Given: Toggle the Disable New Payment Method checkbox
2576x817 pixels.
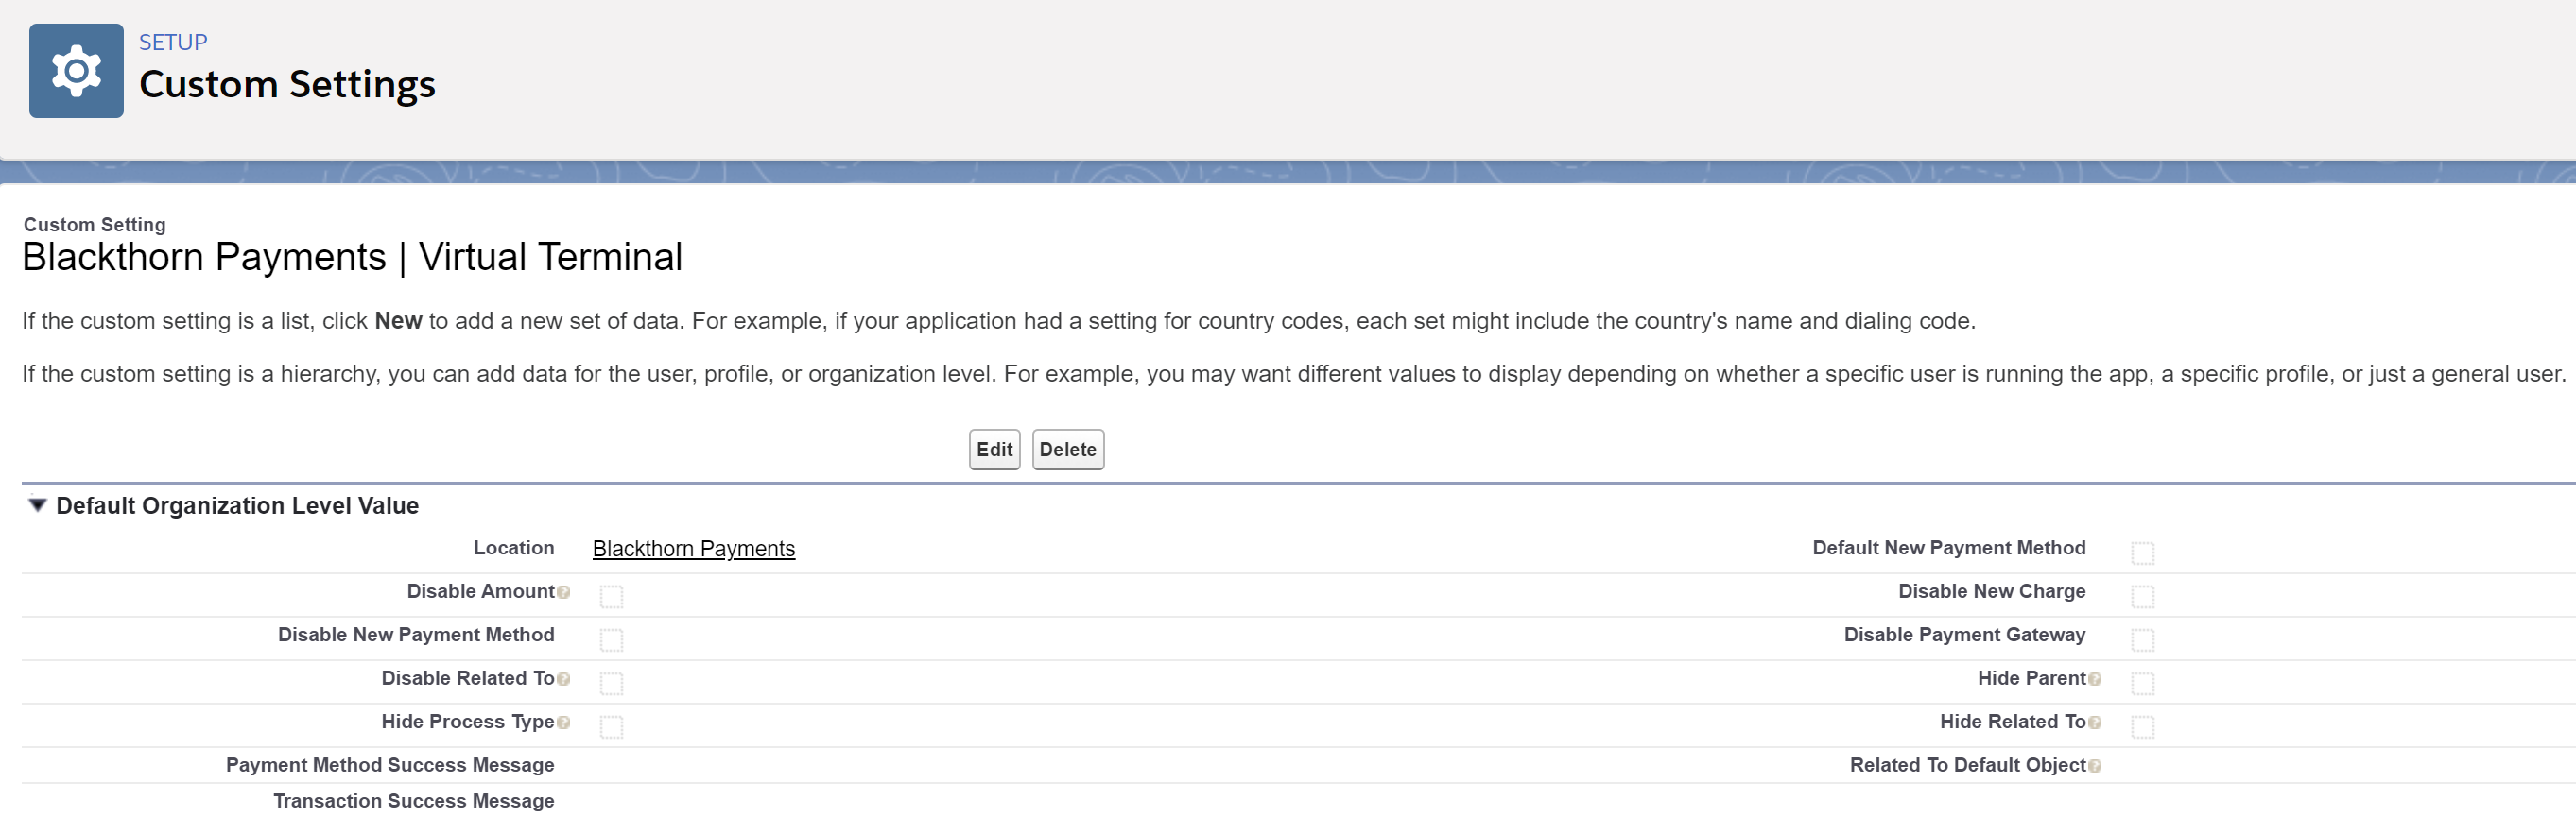Looking at the screenshot, I should coord(611,639).
